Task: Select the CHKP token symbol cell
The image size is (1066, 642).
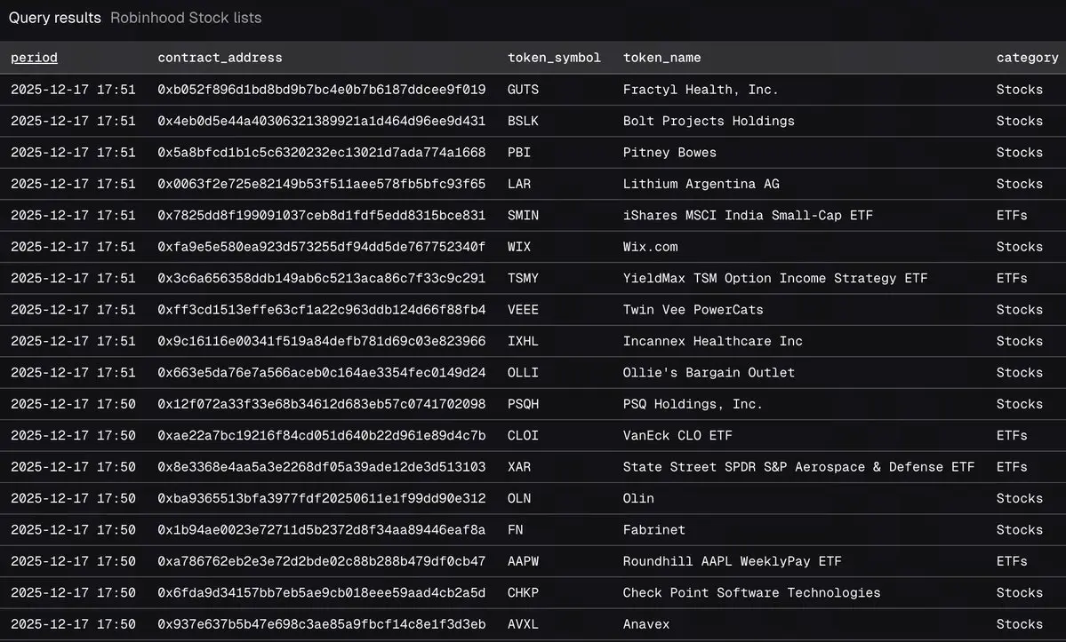Action: (x=523, y=592)
